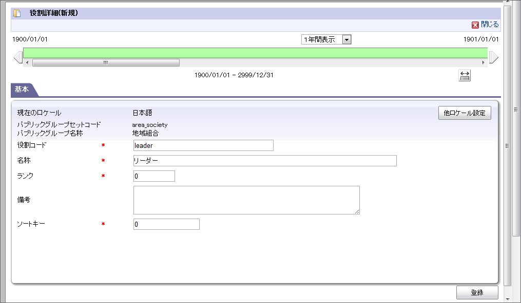Screen dimensions: 521x303
Task: Click the 登録 register button
Action: click(x=477, y=292)
